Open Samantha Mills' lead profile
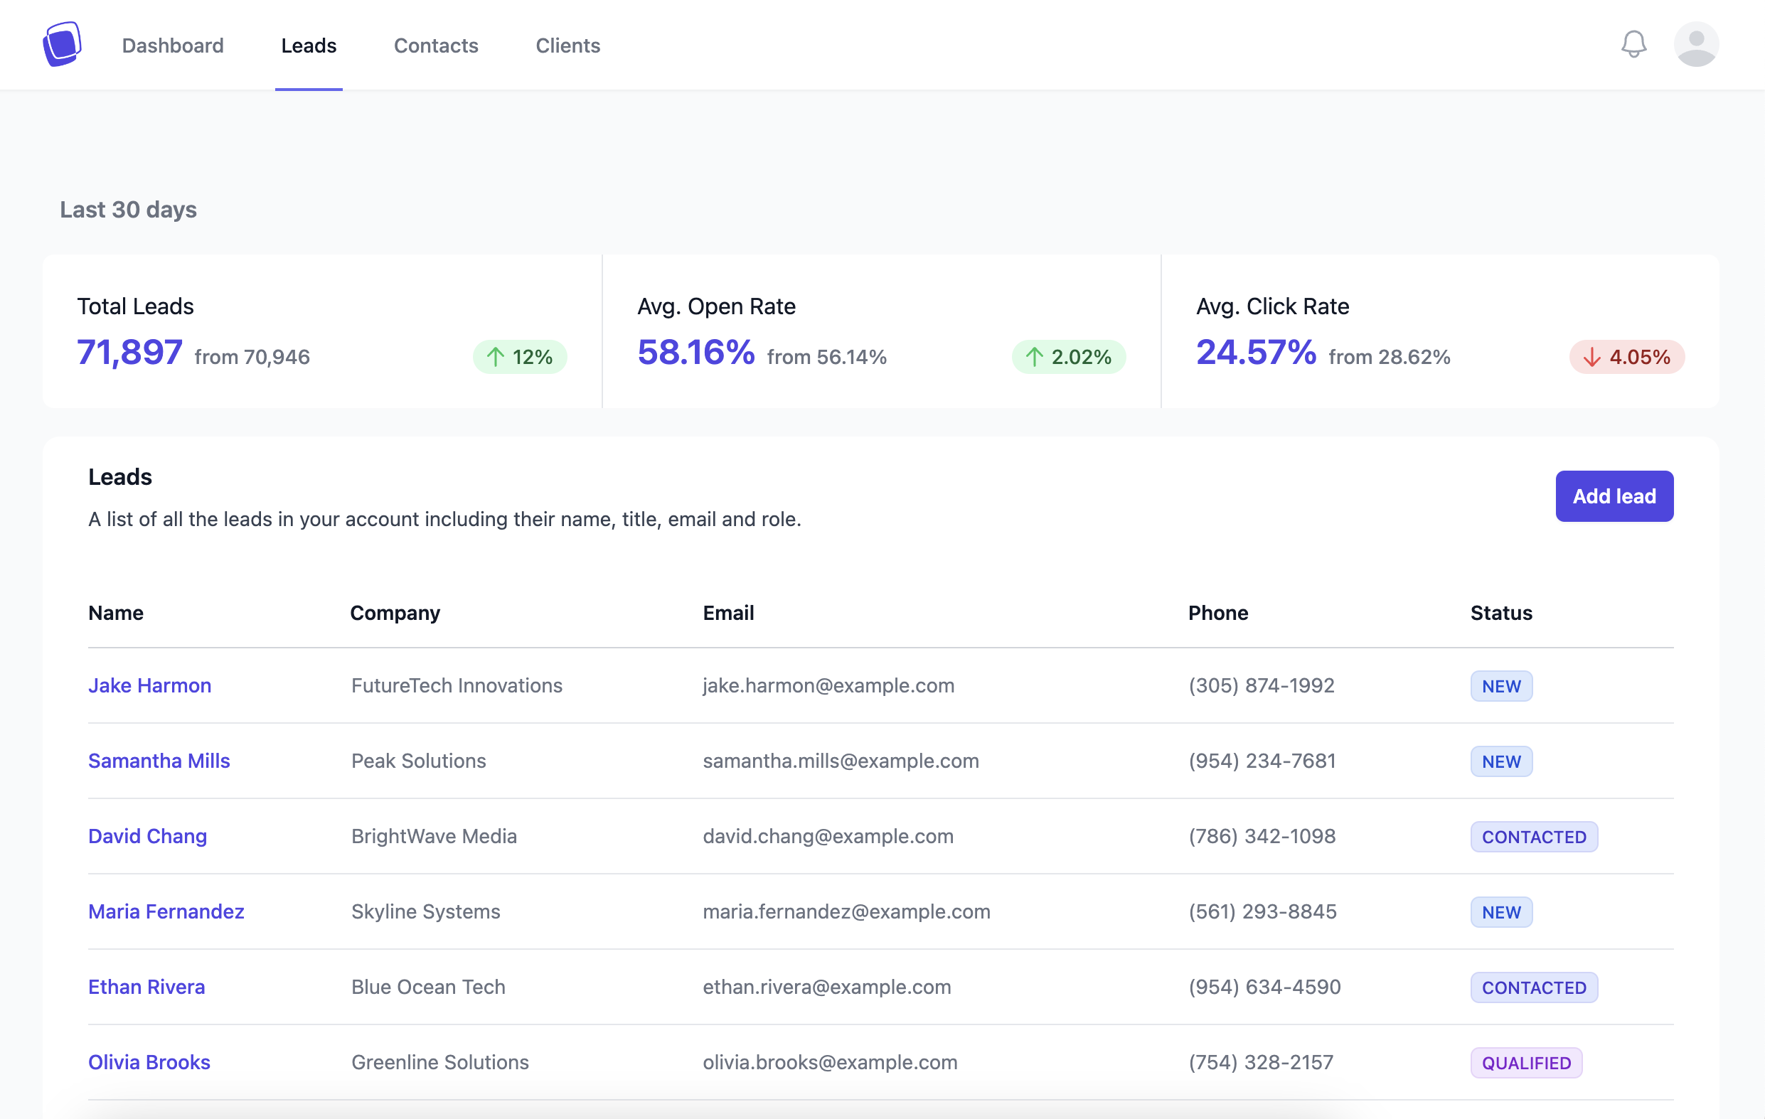The image size is (1765, 1119). point(159,761)
